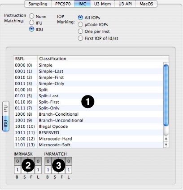Screen dimensions: 183x190
Task: Select One per Inst marking
Action: (x=80, y=31)
